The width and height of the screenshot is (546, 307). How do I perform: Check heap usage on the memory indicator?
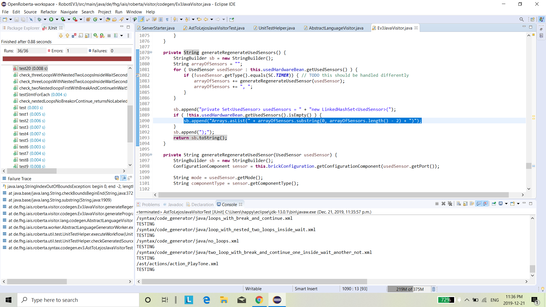click(409, 289)
